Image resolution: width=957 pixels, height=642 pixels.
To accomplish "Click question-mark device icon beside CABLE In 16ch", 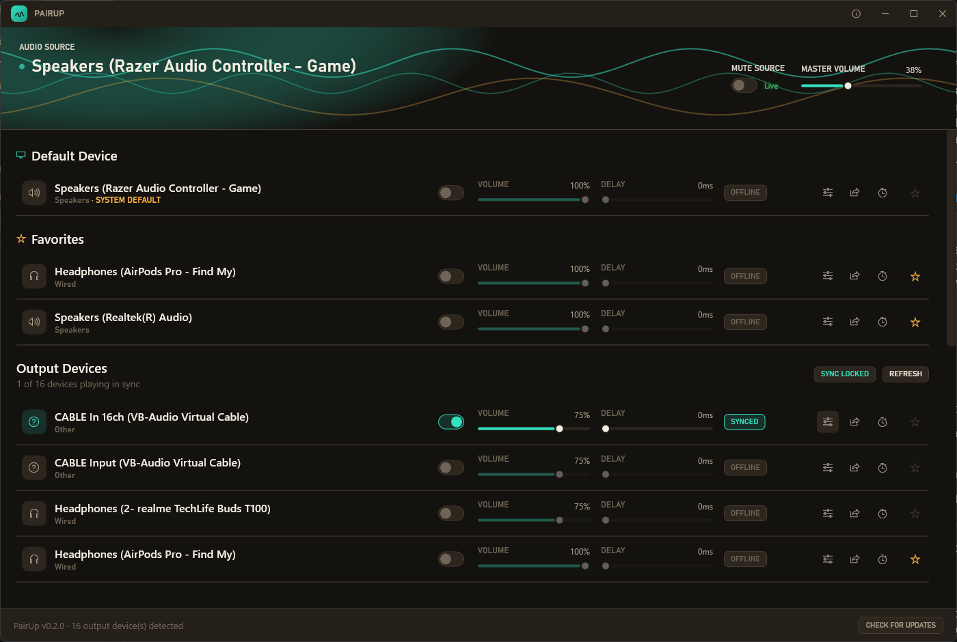I will click(x=34, y=422).
